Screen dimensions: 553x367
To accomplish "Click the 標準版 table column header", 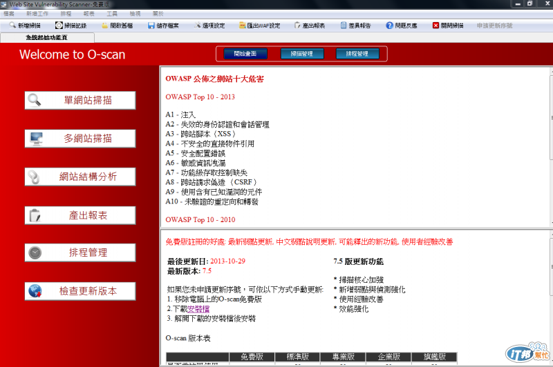I will coord(297,357).
